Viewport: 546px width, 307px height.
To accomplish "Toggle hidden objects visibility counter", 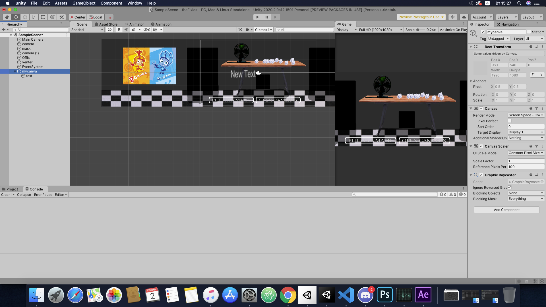I will coord(147,30).
